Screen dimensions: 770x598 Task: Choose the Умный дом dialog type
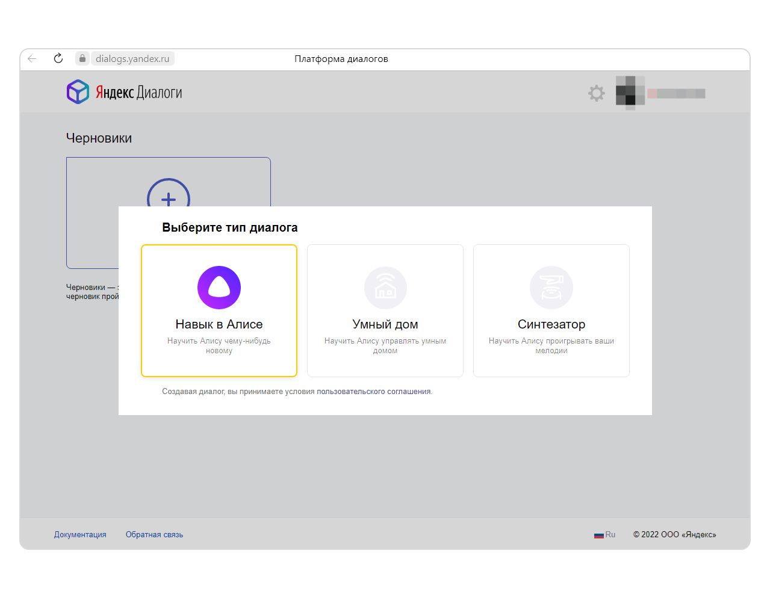pos(385,310)
